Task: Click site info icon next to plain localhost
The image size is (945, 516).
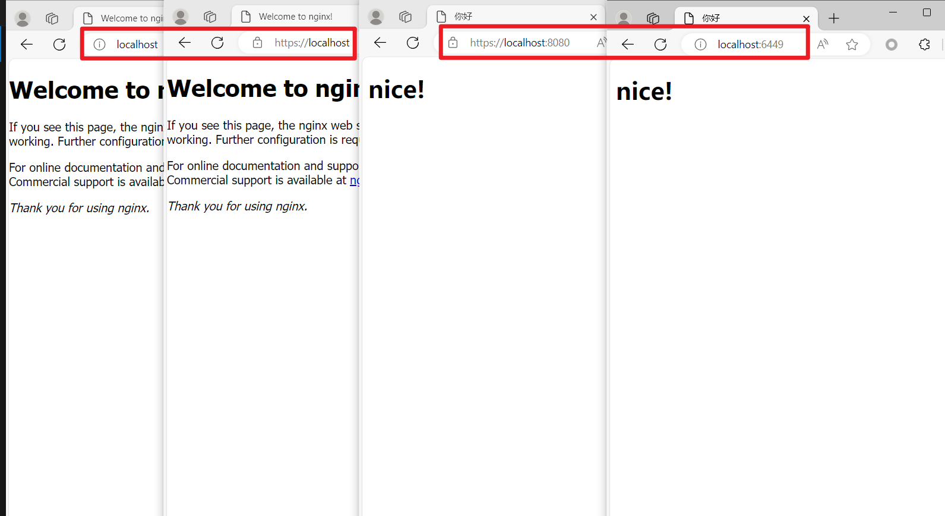Action: point(100,45)
